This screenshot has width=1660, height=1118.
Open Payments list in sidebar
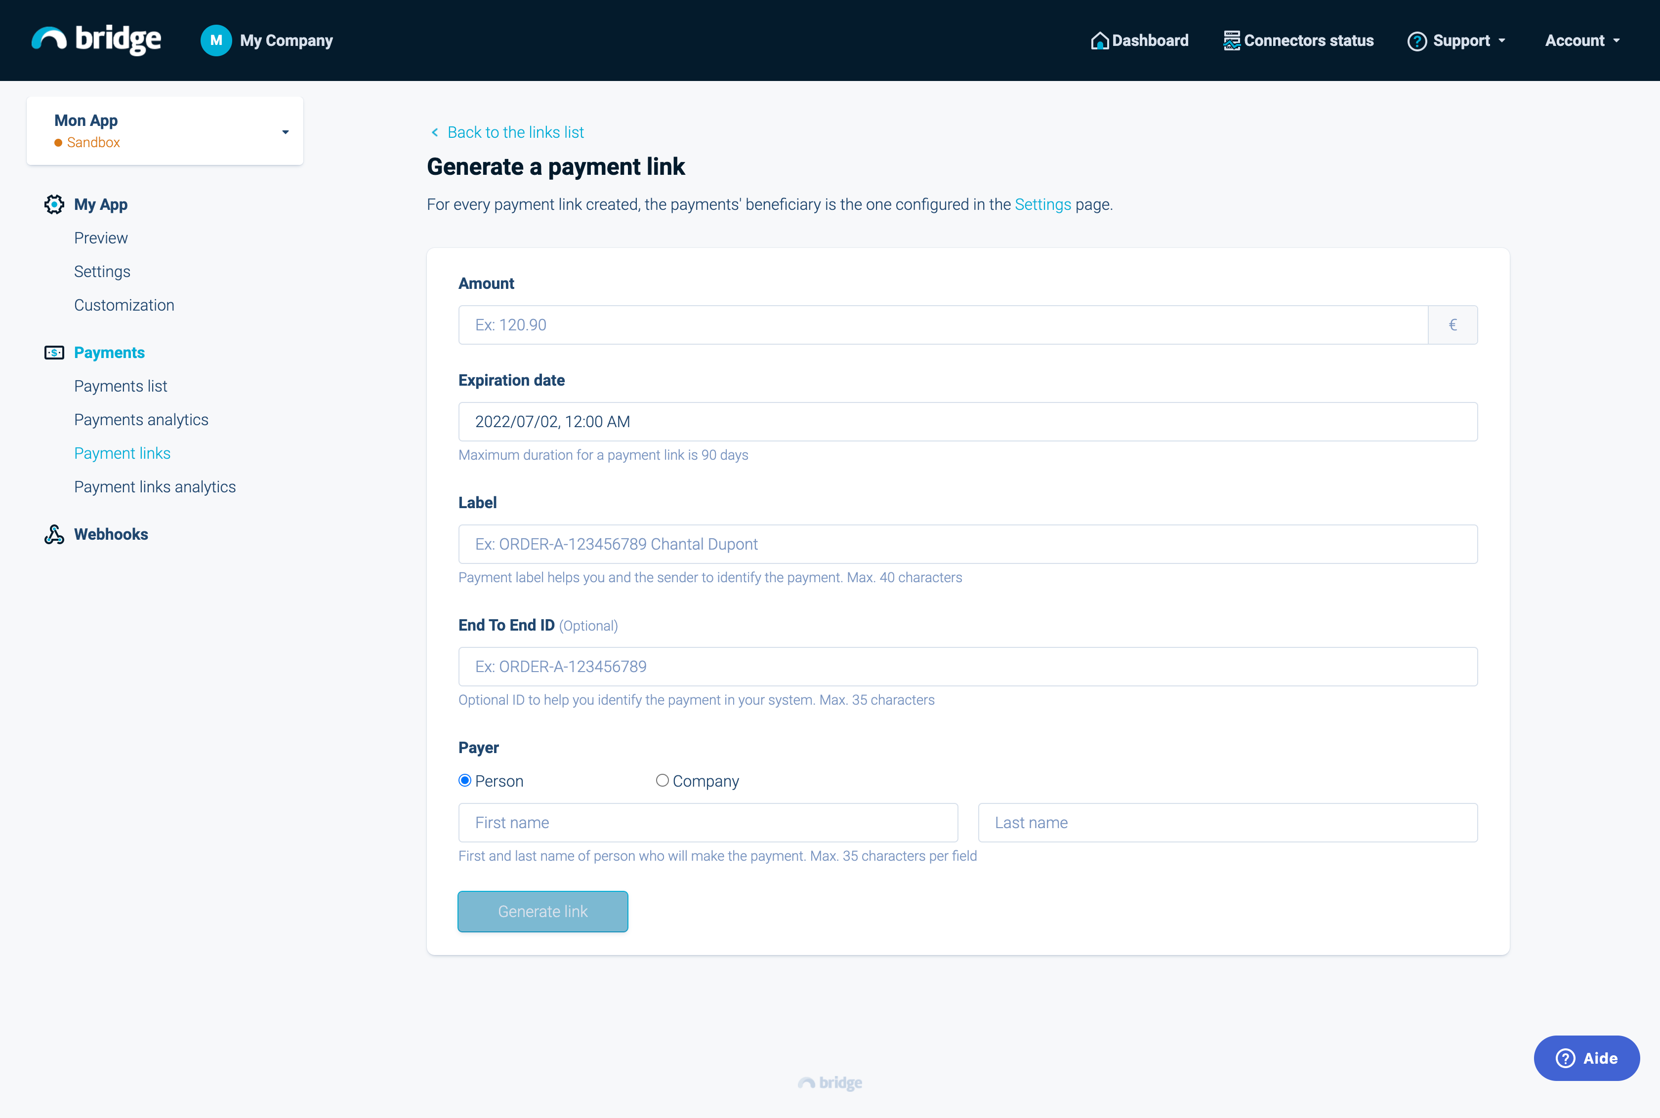121,387
